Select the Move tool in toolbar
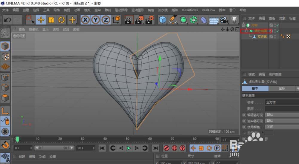The height and width of the screenshot is (164, 299). click(x=41, y=20)
